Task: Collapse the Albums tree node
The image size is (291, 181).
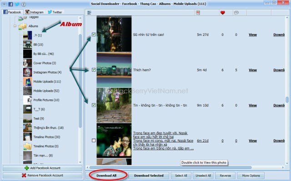Action: pyautogui.click(x=15, y=26)
